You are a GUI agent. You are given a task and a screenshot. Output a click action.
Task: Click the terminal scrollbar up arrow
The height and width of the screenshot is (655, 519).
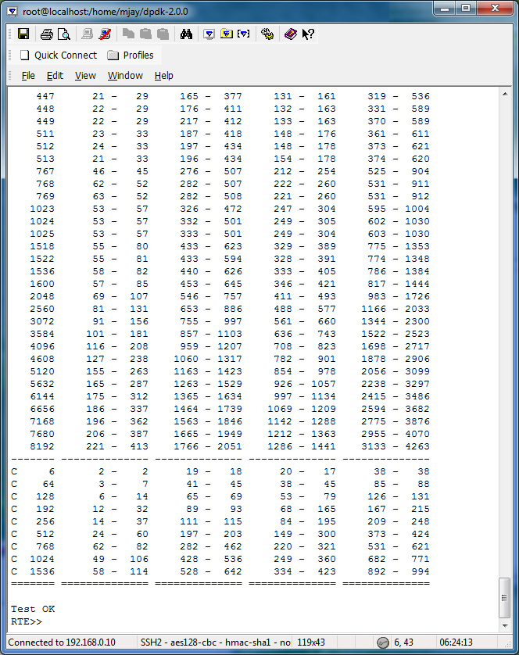click(505, 94)
